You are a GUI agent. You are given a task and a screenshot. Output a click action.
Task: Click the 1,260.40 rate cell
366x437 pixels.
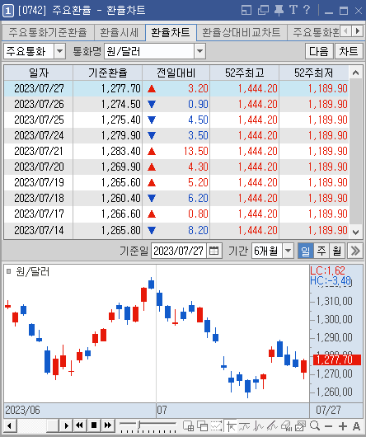(107, 198)
